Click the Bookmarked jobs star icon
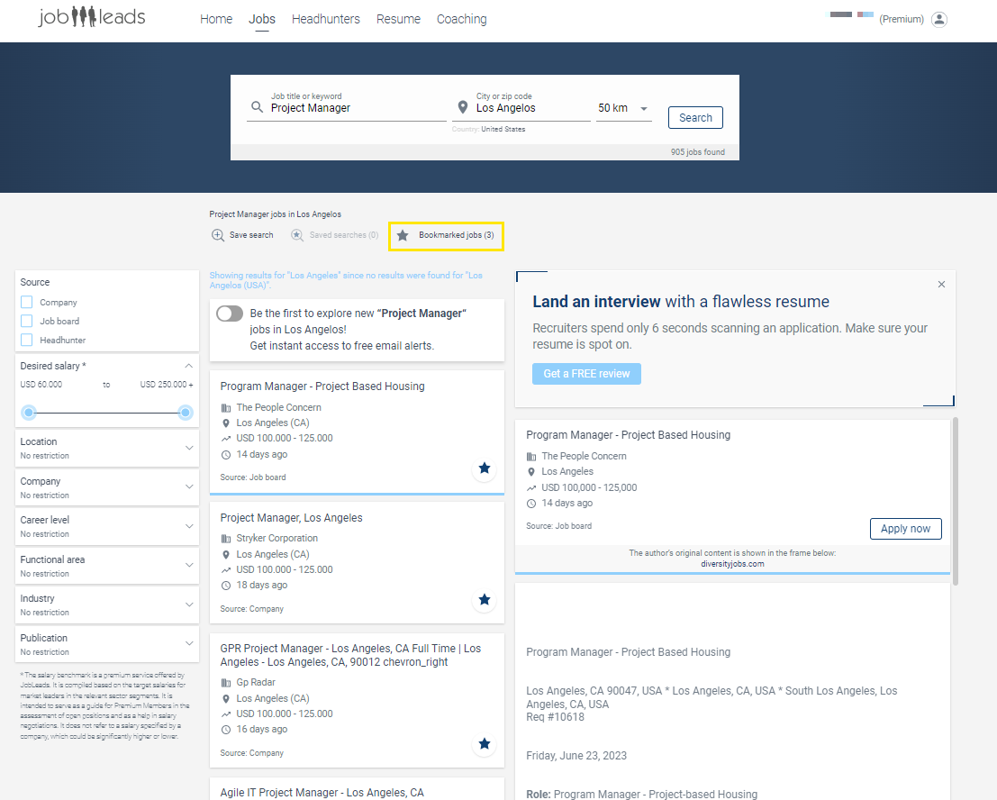 (403, 235)
